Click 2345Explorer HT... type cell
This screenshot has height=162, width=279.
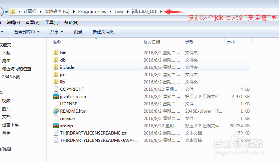204,111
